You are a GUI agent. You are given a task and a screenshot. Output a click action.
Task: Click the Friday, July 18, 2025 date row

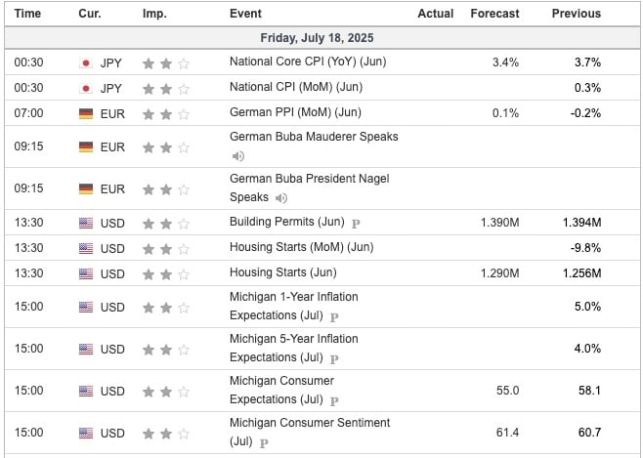[x=321, y=38]
